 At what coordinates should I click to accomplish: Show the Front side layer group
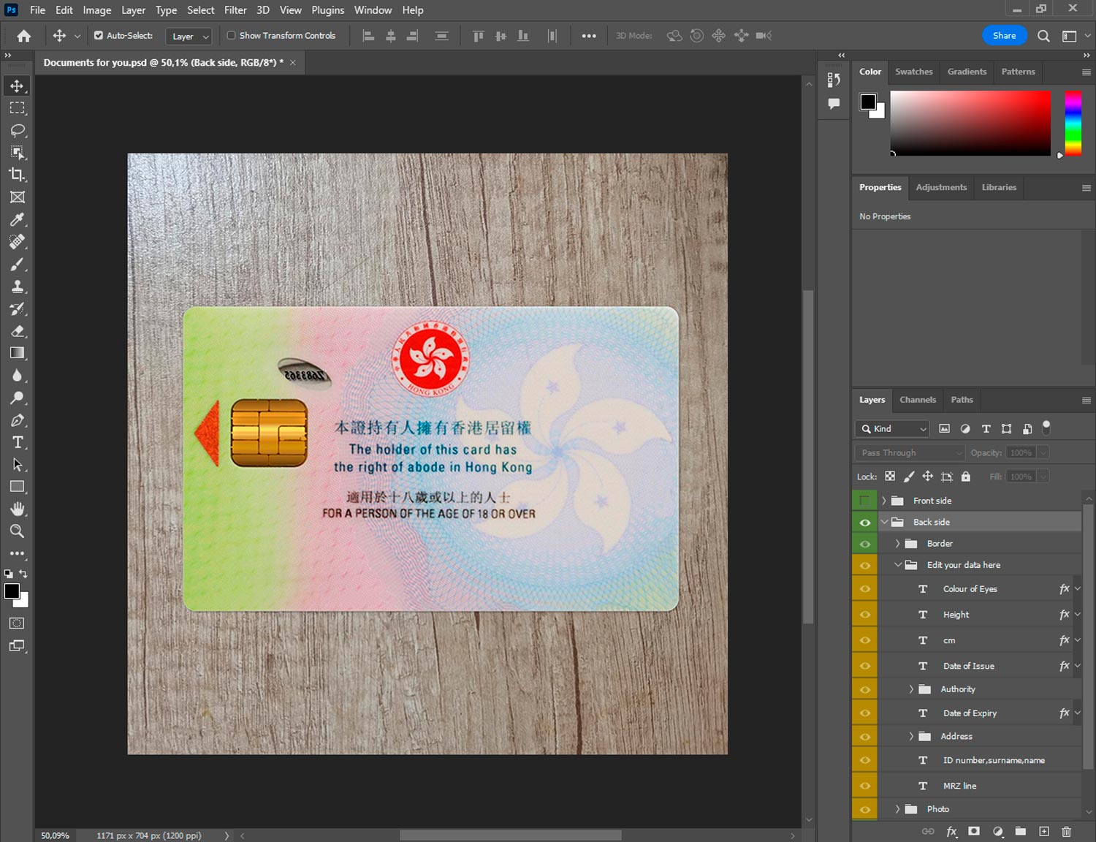coord(864,501)
